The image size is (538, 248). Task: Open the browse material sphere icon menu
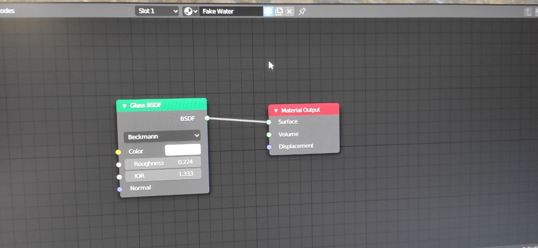(x=190, y=11)
